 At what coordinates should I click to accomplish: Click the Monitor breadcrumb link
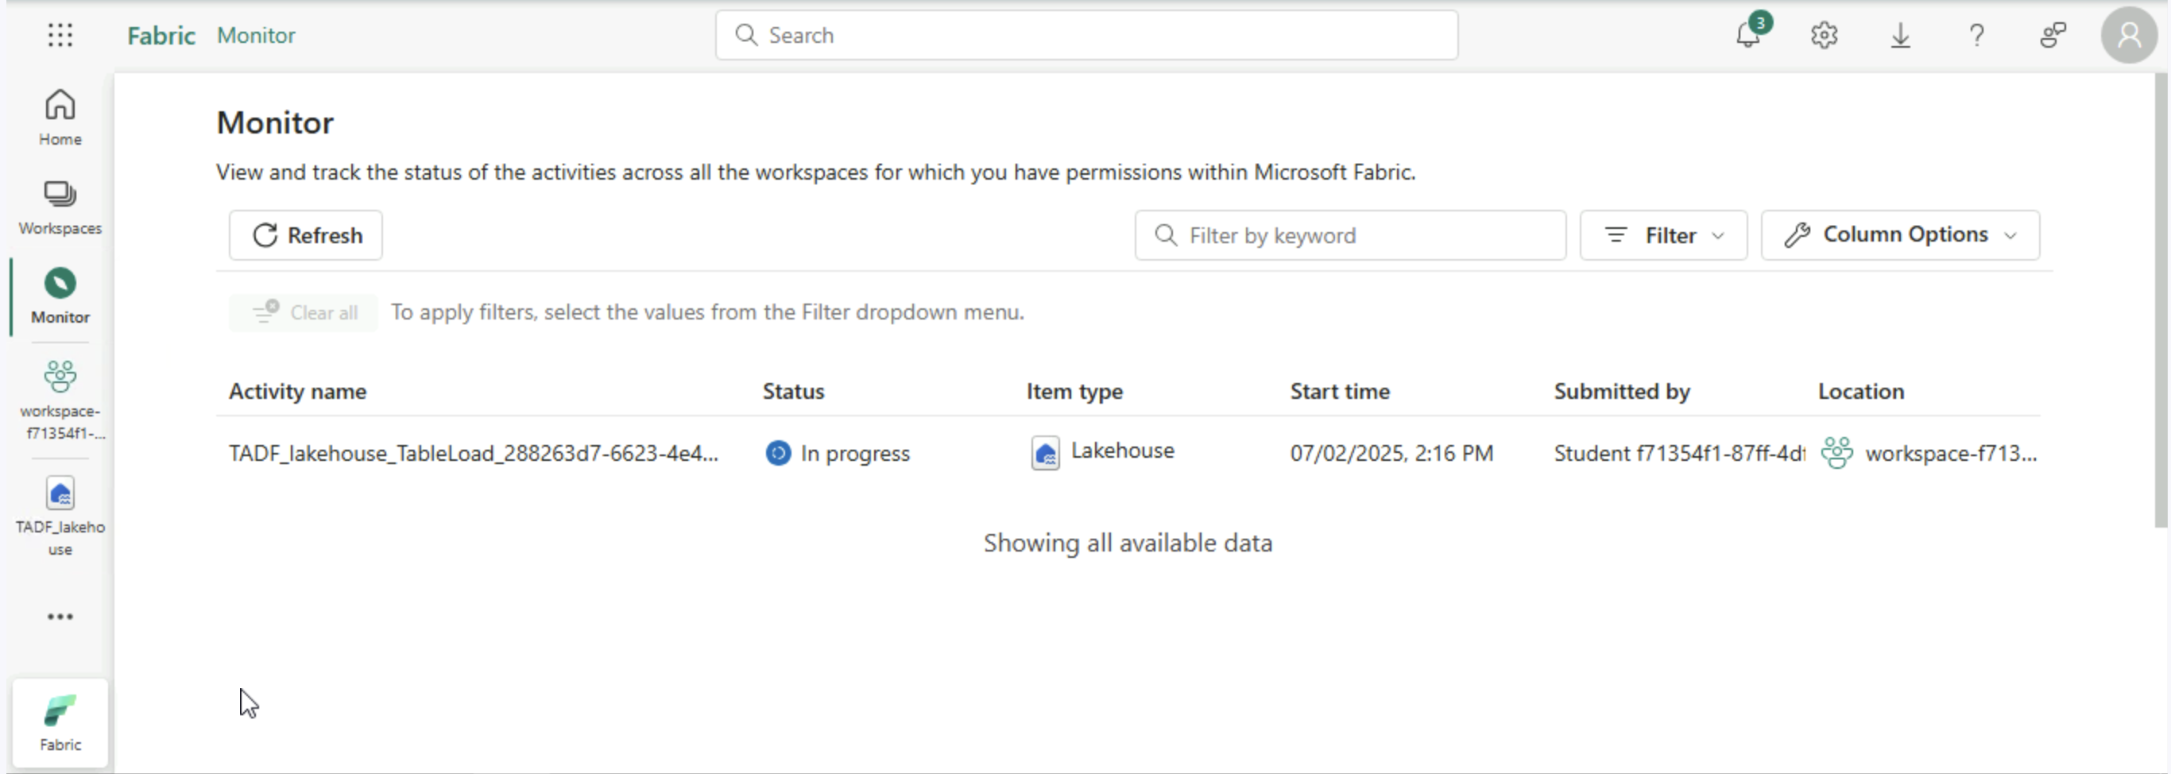point(256,36)
